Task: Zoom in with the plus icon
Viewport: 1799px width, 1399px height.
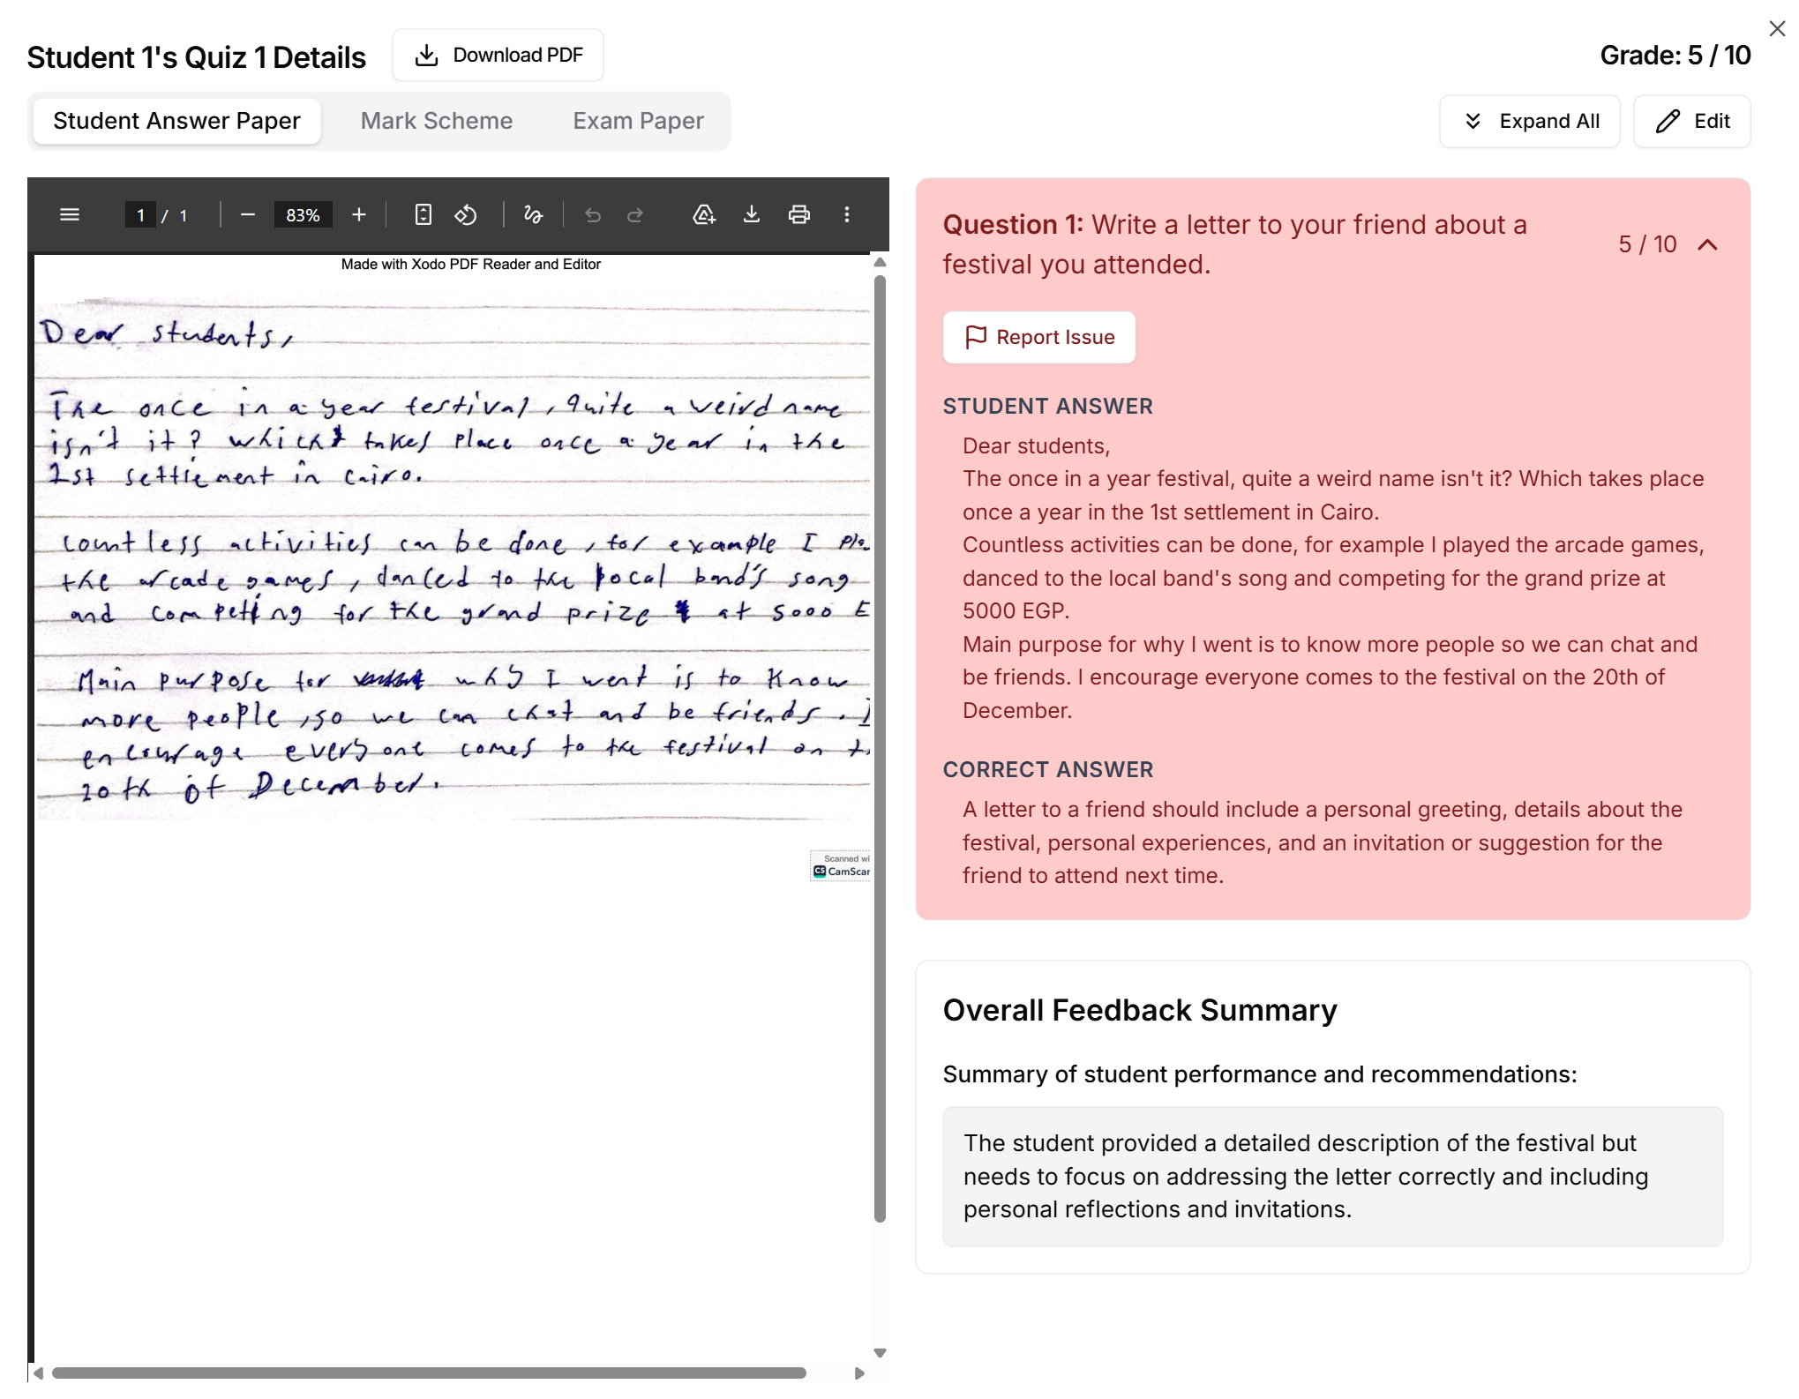Action: point(359,214)
